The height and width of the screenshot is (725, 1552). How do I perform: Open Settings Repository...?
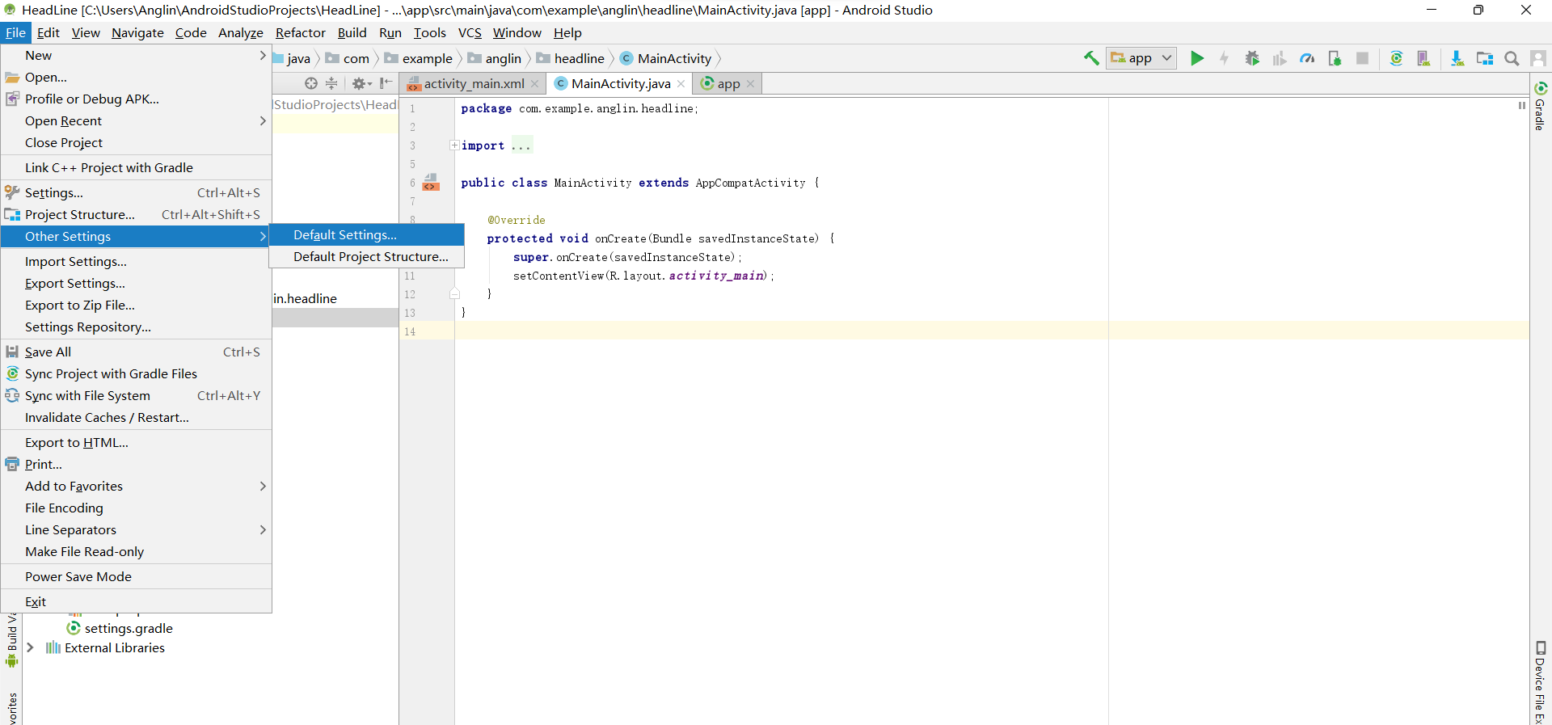coord(136,327)
